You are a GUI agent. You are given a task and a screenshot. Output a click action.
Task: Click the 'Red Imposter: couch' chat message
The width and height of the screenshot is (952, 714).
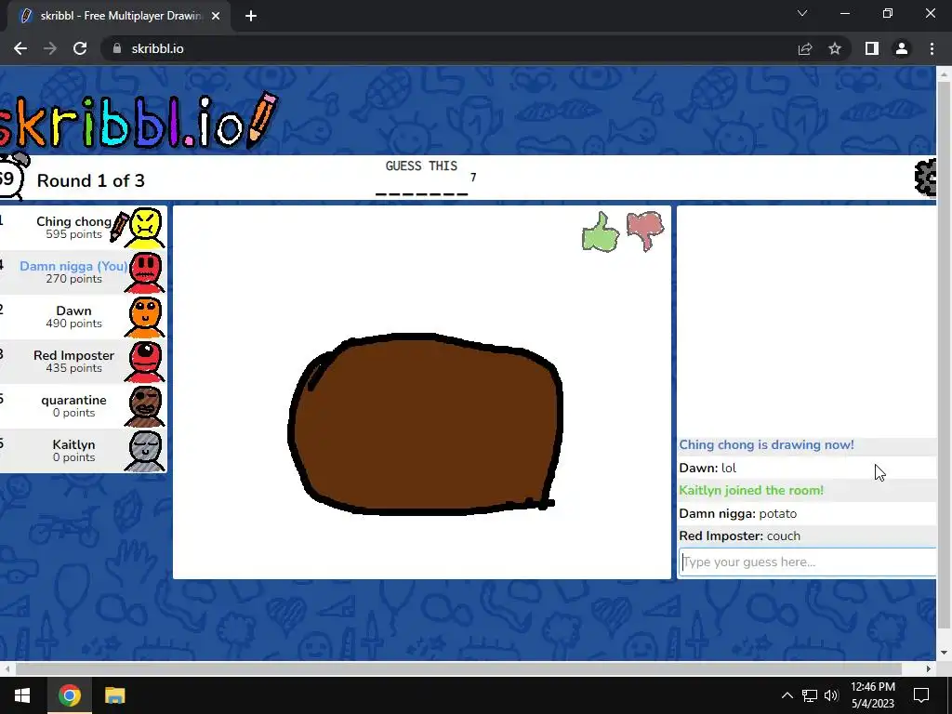tap(739, 536)
